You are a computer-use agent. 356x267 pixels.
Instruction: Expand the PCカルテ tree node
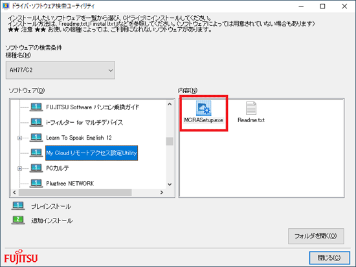point(20,168)
